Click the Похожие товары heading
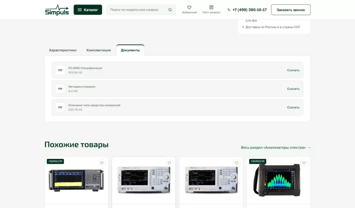 77,145
